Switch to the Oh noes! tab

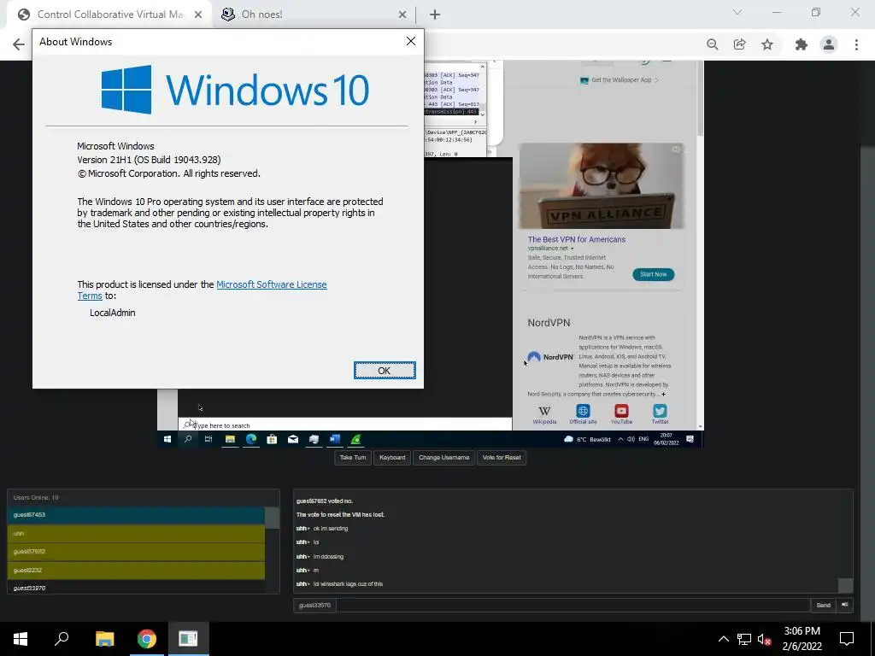pos(261,15)
